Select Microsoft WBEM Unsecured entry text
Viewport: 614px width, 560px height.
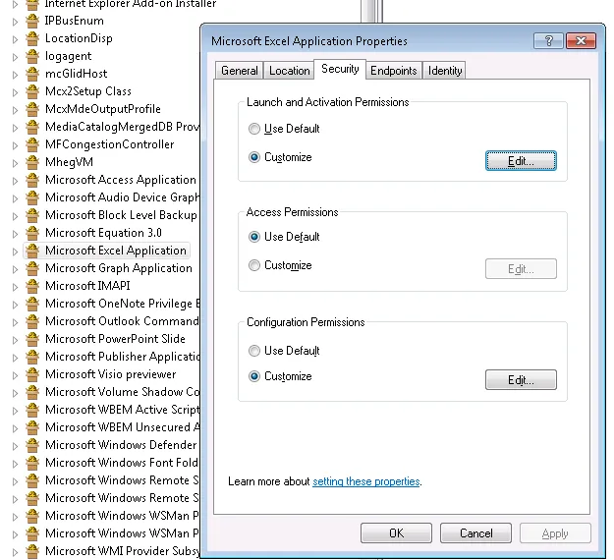[x=123, y=427]
